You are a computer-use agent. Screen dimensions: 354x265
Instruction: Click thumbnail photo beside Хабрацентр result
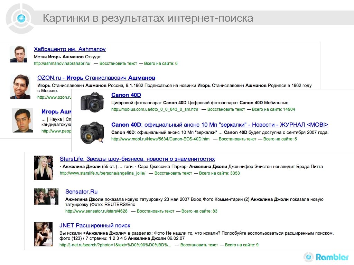tap(19, 54)
